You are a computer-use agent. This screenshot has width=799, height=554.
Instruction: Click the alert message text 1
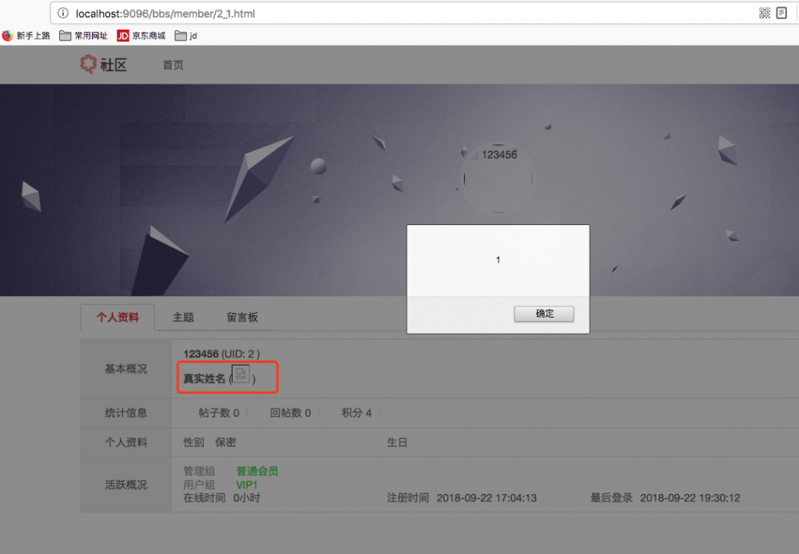coord(498,259)
